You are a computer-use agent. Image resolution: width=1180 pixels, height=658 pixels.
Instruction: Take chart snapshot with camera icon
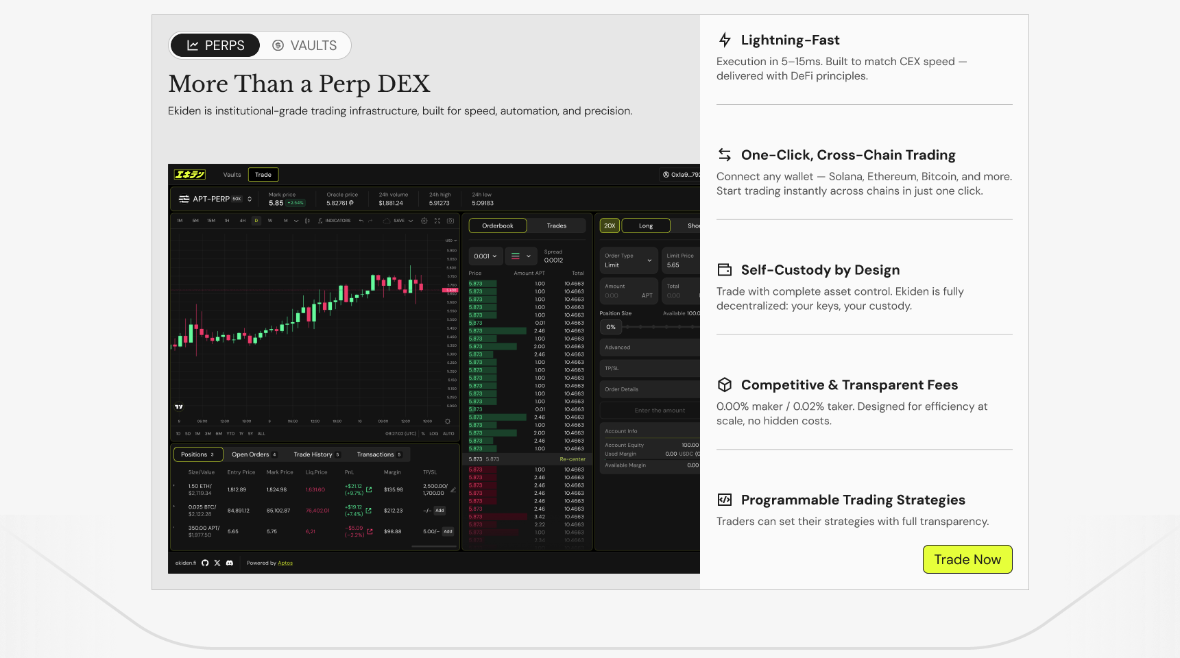450,221
